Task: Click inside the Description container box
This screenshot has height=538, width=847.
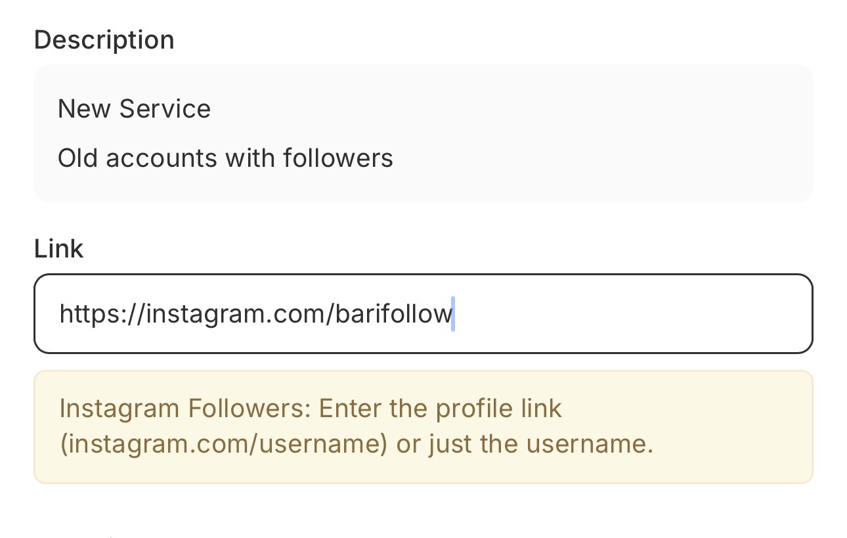Action: (423, 131)
